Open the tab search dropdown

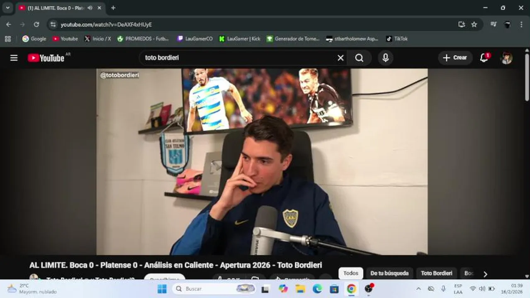[7, 7]
